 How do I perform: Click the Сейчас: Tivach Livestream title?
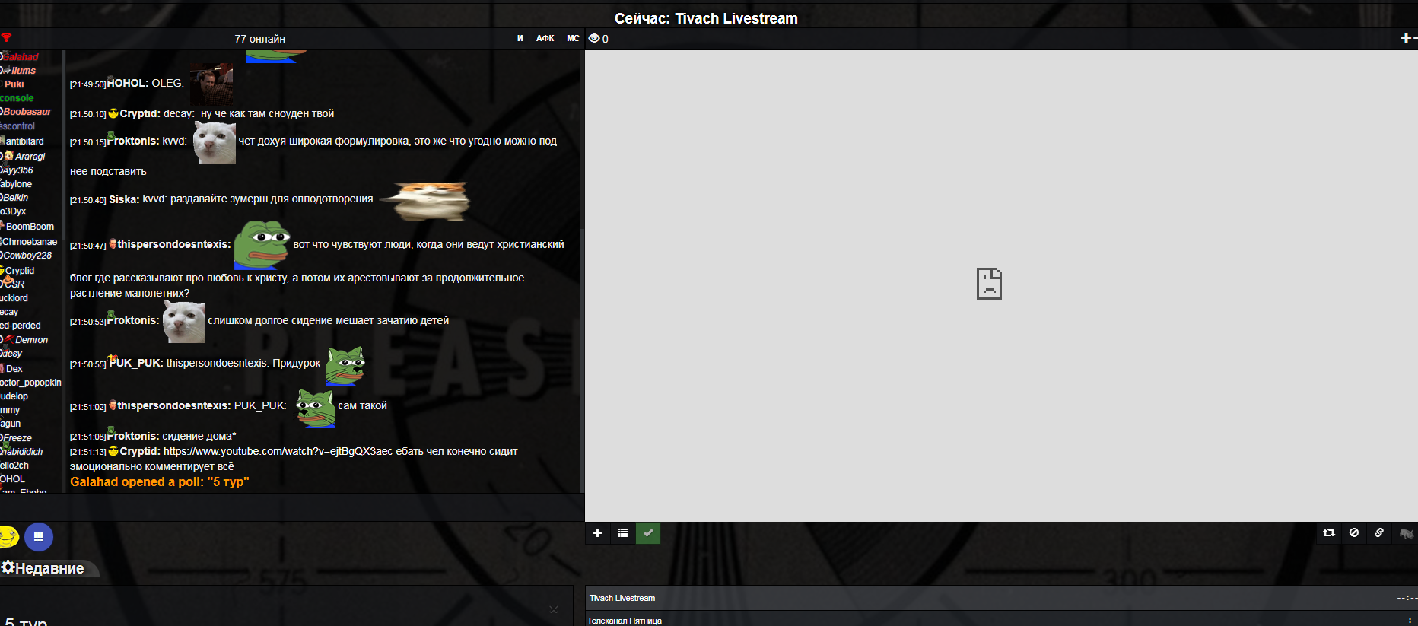(x=706, y=18)
